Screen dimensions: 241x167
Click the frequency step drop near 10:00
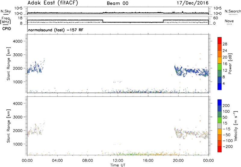tap(103, 21)
